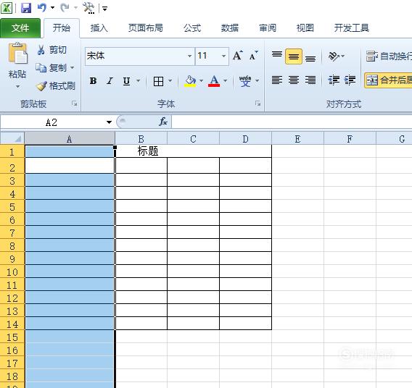Switch to Data (数据) tab
The image size is (412, 388).
(x=230, y=28)
